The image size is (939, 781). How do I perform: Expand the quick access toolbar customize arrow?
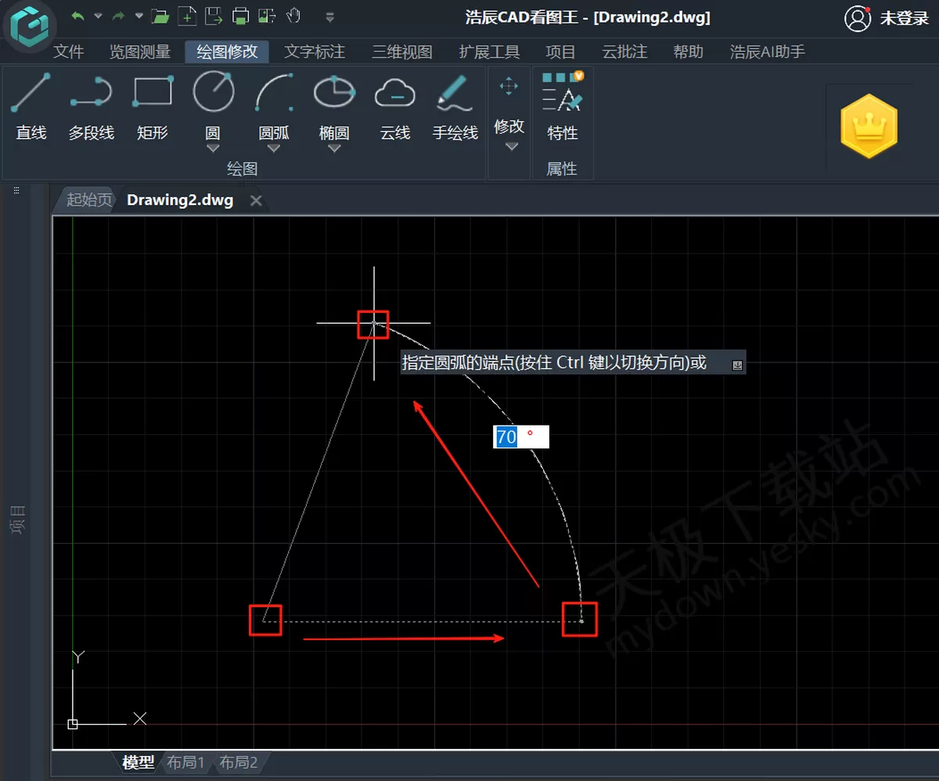click(330, 16)
